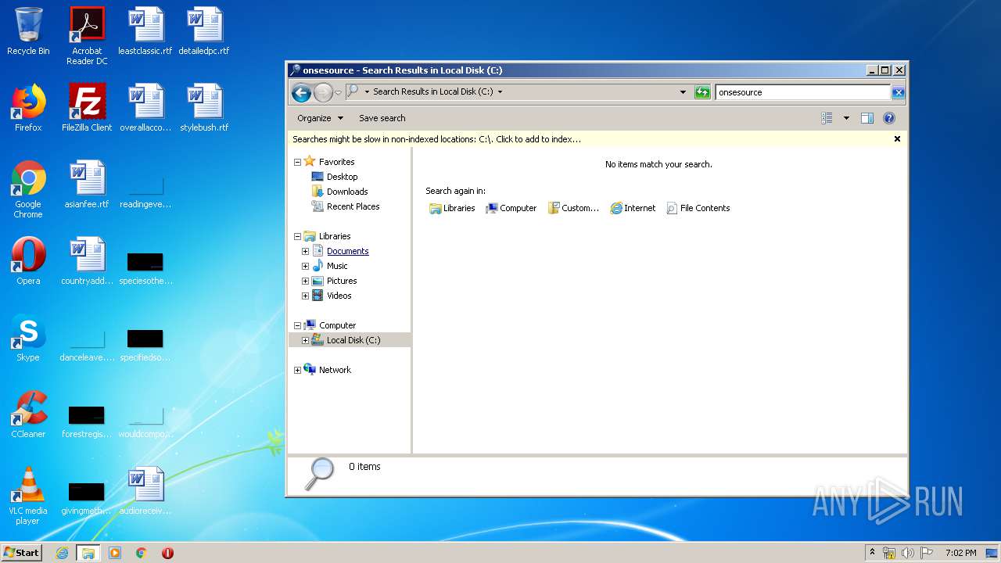The height and width of the screenshot is (563, 1001).
Task: Select the Firefox desktop shortcut
Action: tap(28, 108)
